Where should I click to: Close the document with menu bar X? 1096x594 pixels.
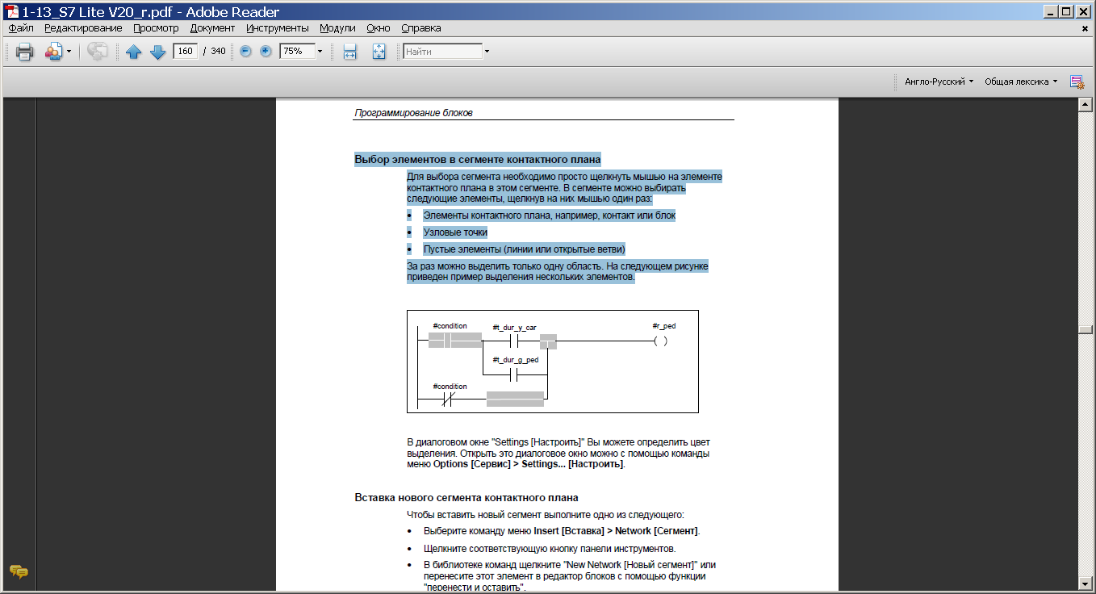(x=1085, y=28)
